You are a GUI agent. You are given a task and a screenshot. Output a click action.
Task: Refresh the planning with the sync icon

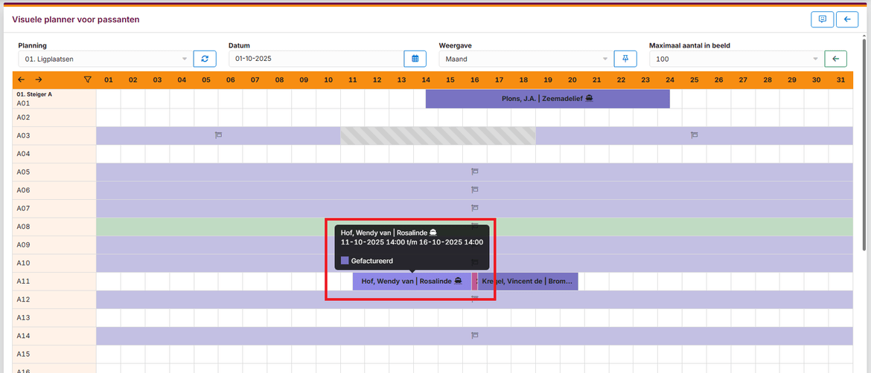coord(205,59)
